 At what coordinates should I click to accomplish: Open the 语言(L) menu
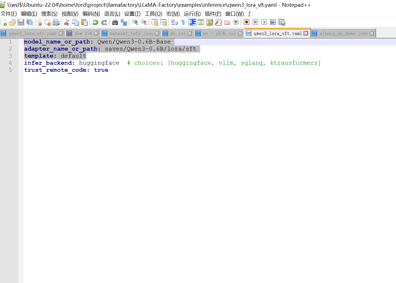(112, 14)
